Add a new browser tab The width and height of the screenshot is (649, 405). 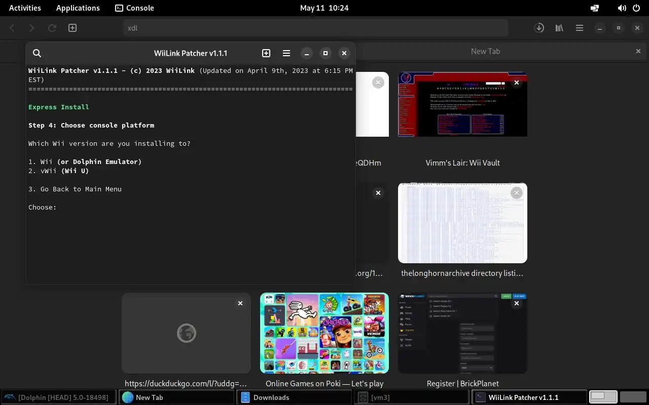73,28
